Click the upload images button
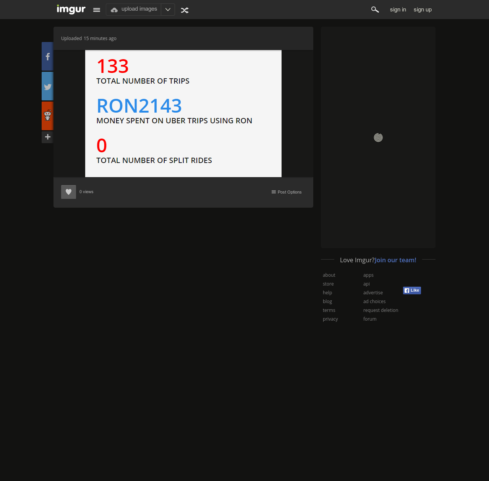 pyautogui.click(x=134, y=10)
